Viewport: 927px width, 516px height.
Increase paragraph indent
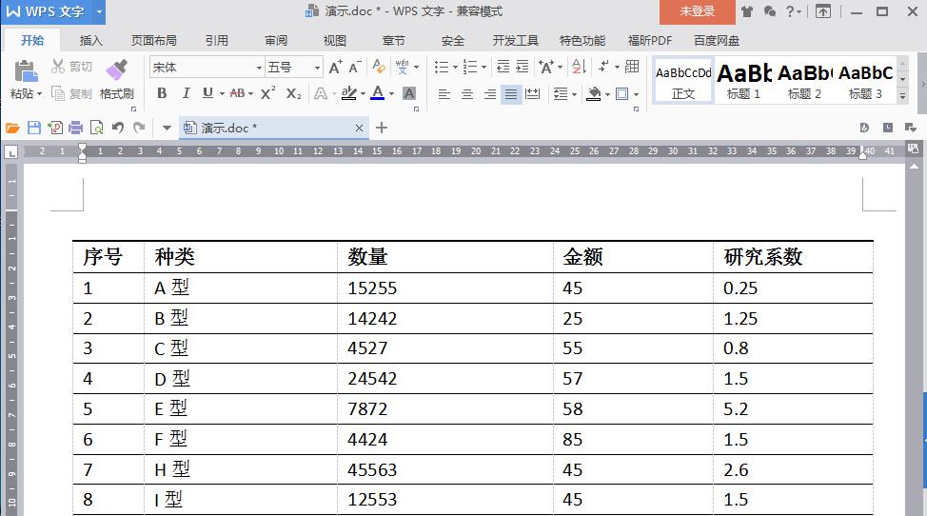coord(522,67)
